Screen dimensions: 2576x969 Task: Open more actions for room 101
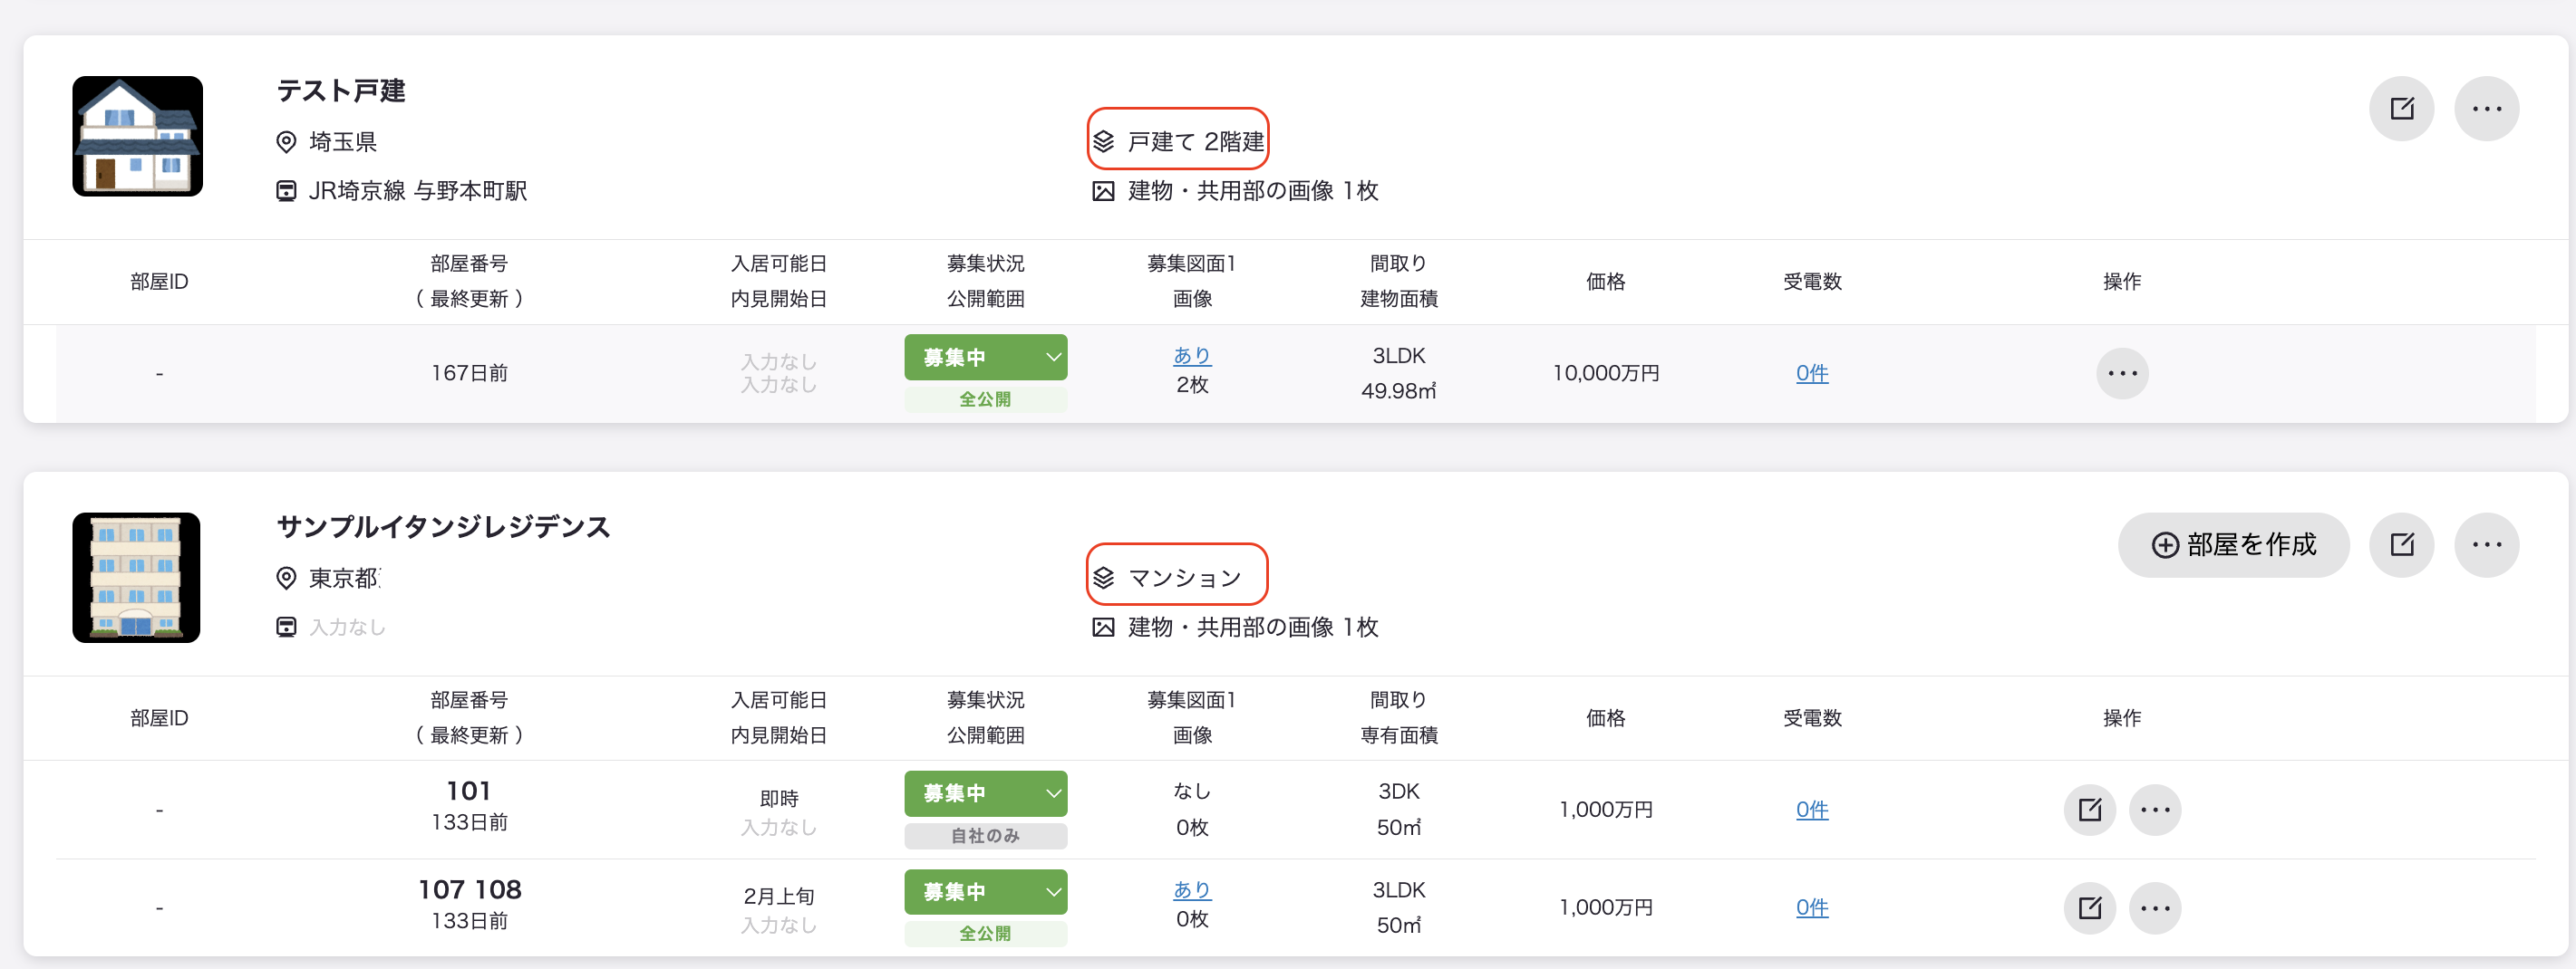[2155, 810]
